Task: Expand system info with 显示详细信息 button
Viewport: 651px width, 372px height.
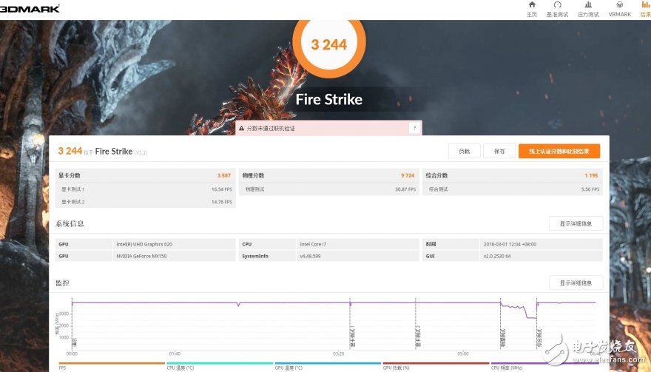Action: click(576, 223)
